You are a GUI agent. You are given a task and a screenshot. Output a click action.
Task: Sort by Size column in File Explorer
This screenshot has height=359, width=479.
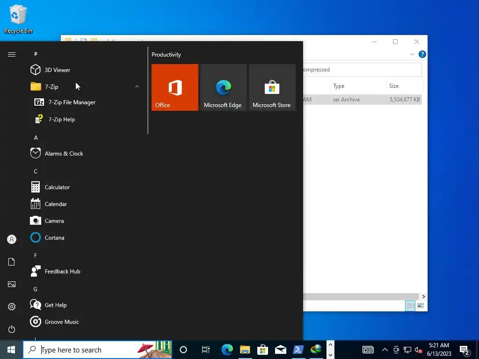pyautogui.click(x=405, y=86)
